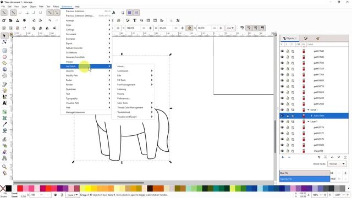Click the Y coordinate input field

133,28
